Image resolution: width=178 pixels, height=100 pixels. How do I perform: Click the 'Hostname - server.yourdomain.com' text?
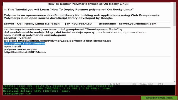(x=128, y=24)
